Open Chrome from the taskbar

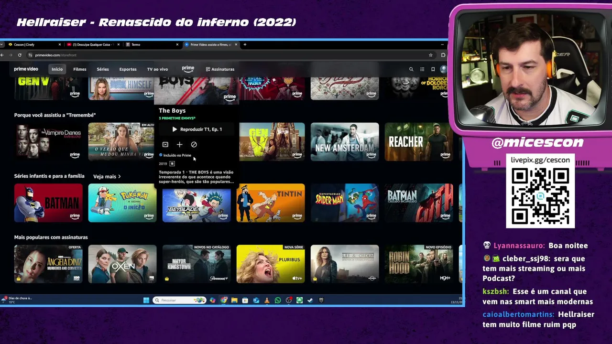[223, 300]
